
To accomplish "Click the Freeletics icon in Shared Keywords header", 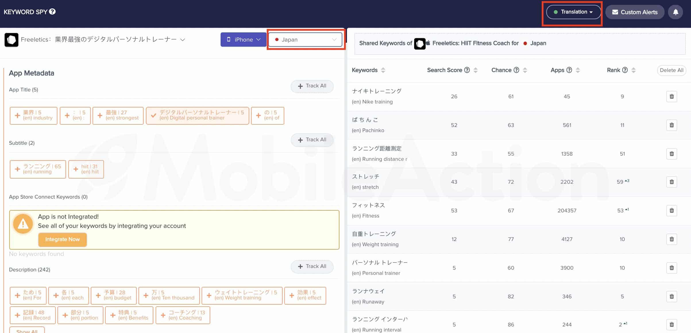I will pyautogui.click(x=420, y=44).
